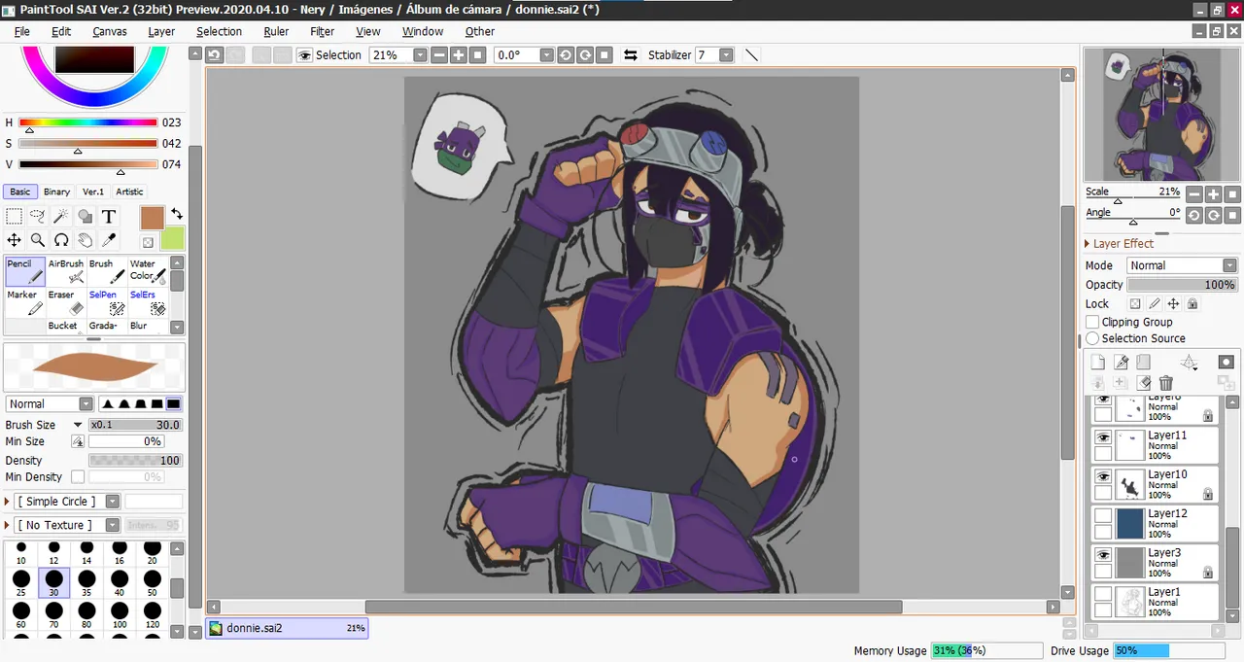Switch to the Binary tool tab
The height and width of the screenshot is (662, 1244).
(x=56, y=192)
